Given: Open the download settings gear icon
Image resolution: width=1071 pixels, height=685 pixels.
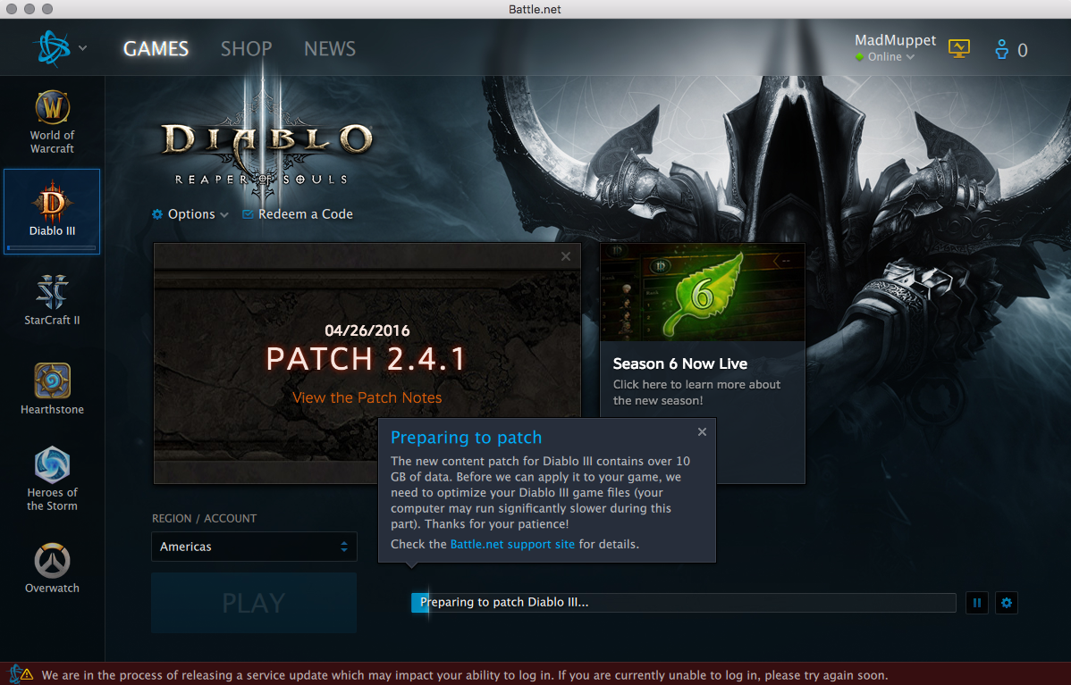Looking at the screenshot, I should point(1006,603).
